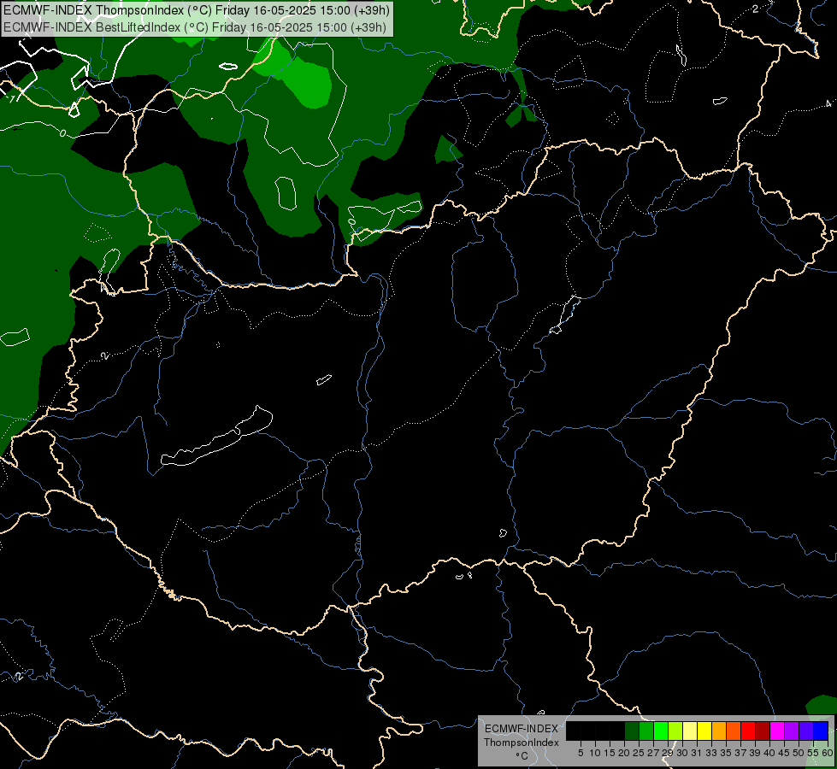The image size is (837, 769).
Task: Click the red 37–39 legend swatch
Action: tap(748, 731)
